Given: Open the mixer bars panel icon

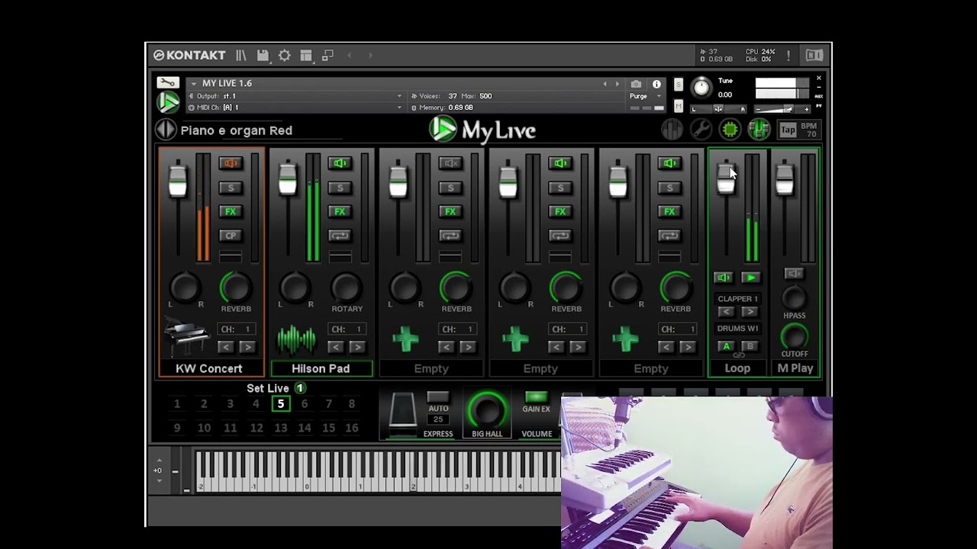Looking at the screenshot, I should pos(672,130).
